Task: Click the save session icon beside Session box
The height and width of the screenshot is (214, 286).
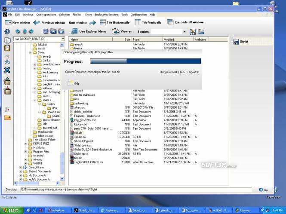Action: pos(193,32)
